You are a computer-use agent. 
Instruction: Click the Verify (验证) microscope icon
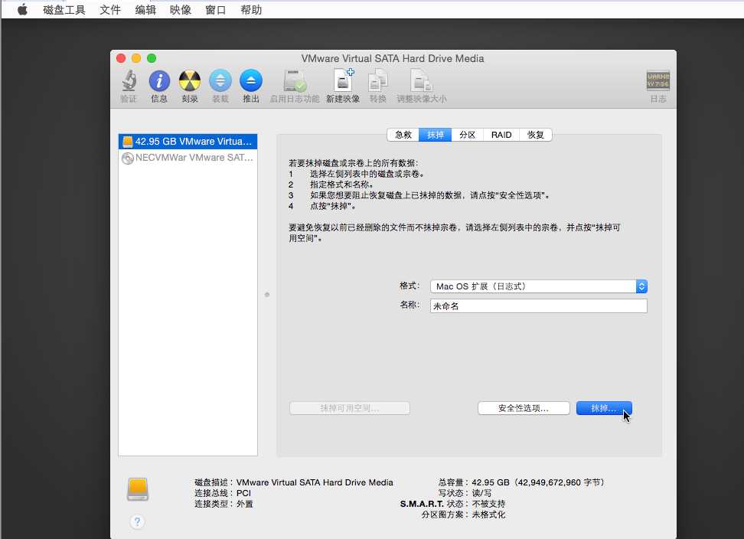click(x=129, y=81)
